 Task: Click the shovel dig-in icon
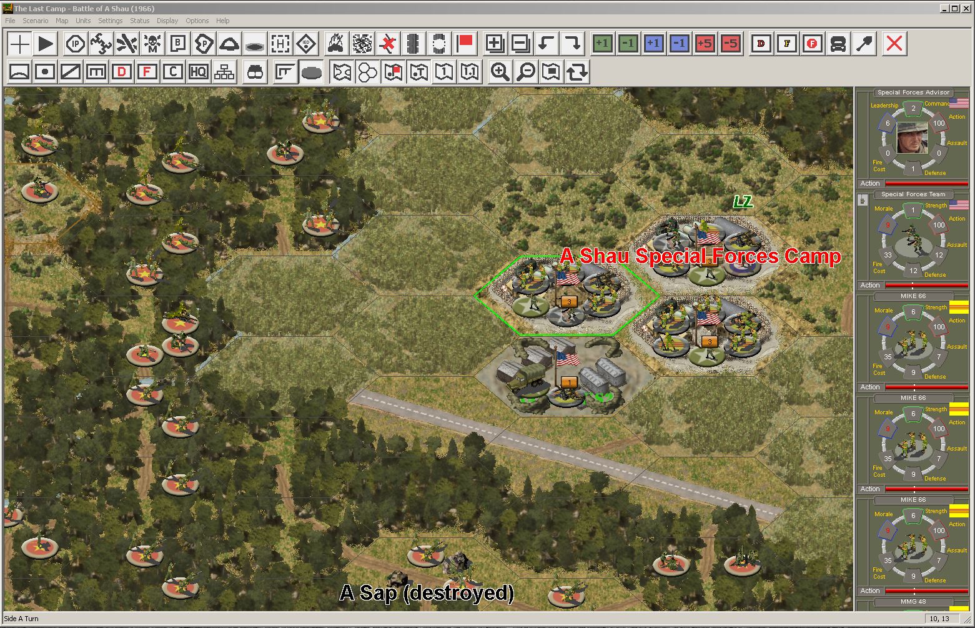pyautogui.click(x=864, y=44)
